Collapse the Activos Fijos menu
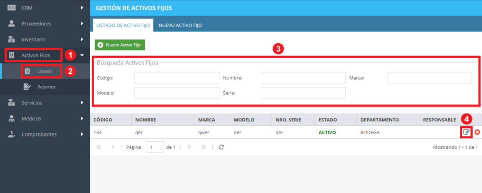This screenshot has height=193, width=482. click(x=82, y=56)
